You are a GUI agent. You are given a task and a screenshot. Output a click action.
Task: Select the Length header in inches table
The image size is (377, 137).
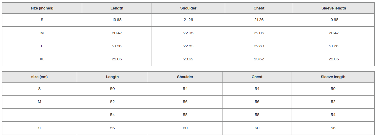pyautogui.click(x=117, y=8)
